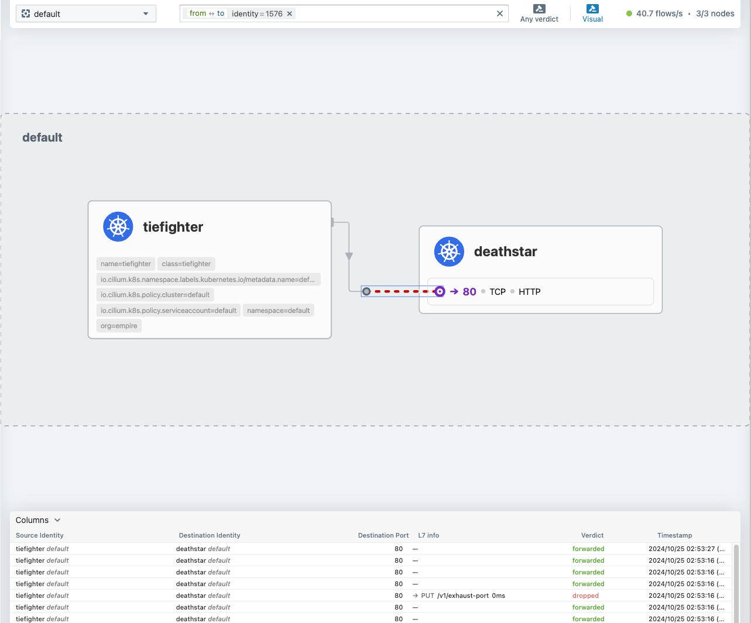The image size is (751, 623).
Task: Click the HTTP protocol label
Action: pyautogui.click(x=530, y=291)
